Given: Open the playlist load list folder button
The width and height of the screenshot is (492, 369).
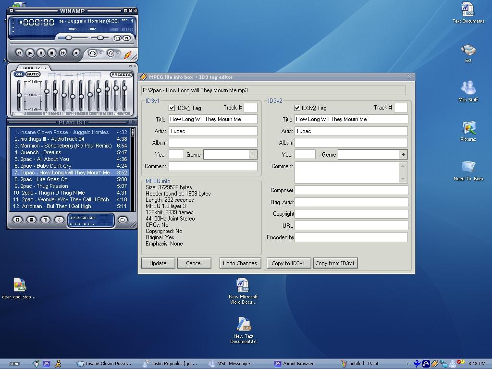Looking at the screenshot, I should (123, 220).
